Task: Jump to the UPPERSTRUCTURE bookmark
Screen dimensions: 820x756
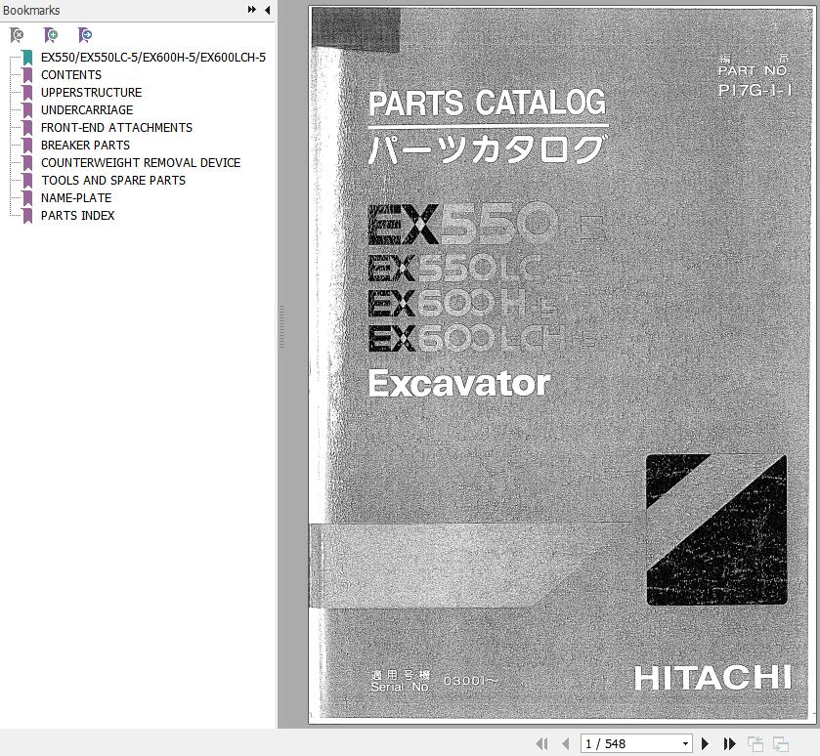Action: (92, 93)
